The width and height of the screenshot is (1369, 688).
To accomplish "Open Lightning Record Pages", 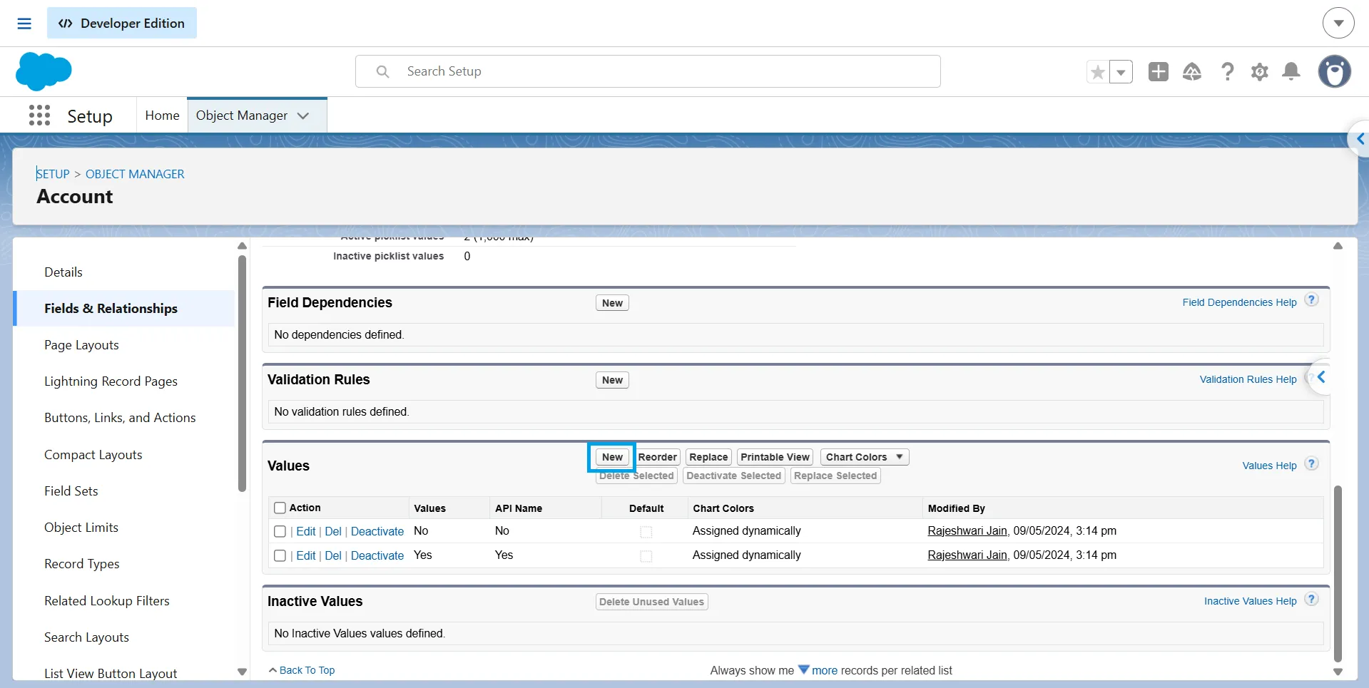I will click(x=111, y=381).
